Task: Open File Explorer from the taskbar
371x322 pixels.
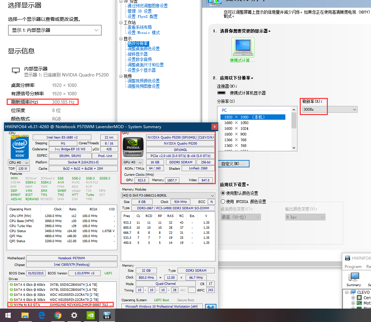Action: tap(25, 315)
